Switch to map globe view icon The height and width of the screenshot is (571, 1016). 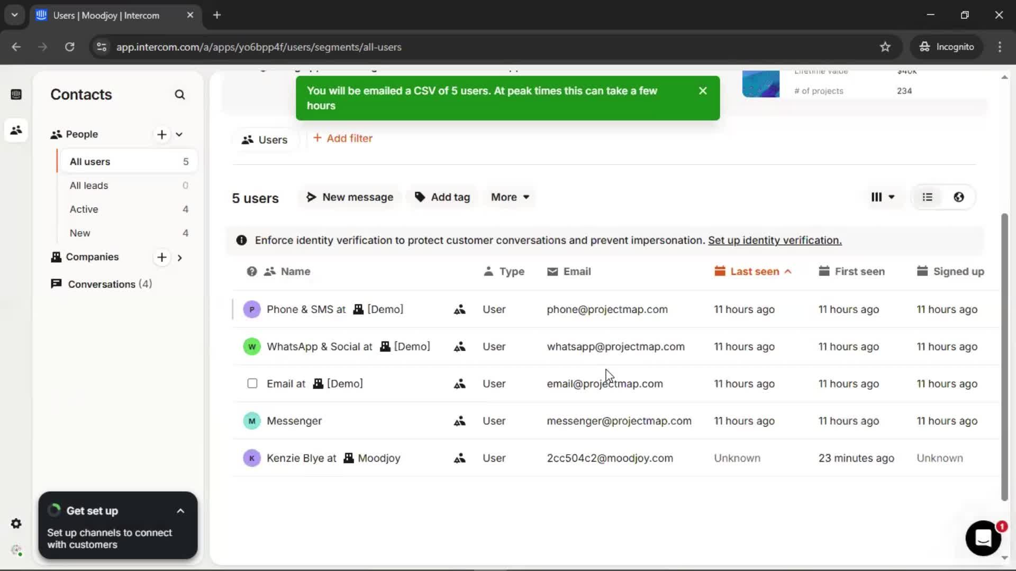[959, 197]
